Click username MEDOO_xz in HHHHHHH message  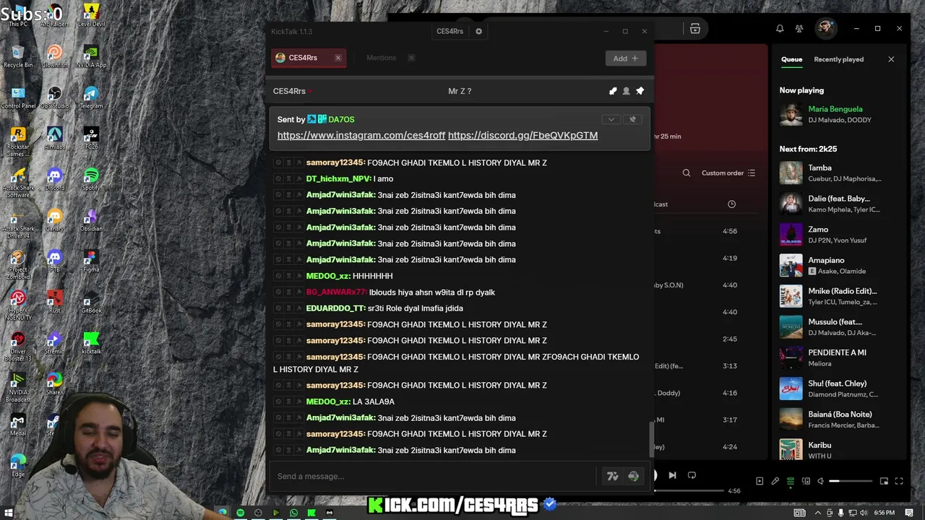[328, 276]
